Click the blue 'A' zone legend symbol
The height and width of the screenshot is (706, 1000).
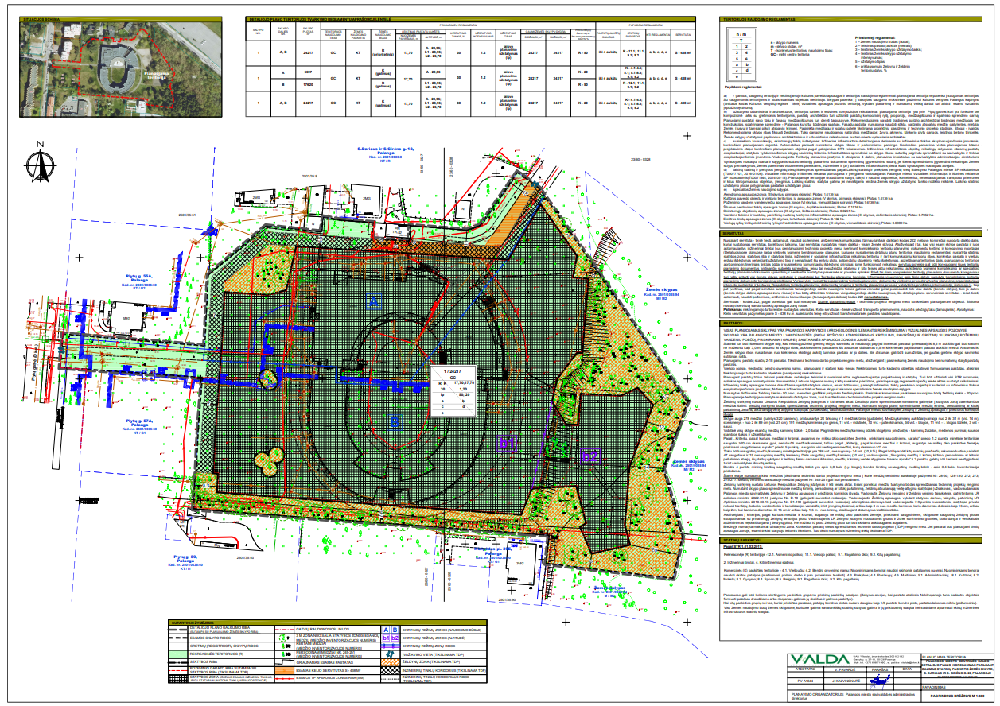point(386,630)
